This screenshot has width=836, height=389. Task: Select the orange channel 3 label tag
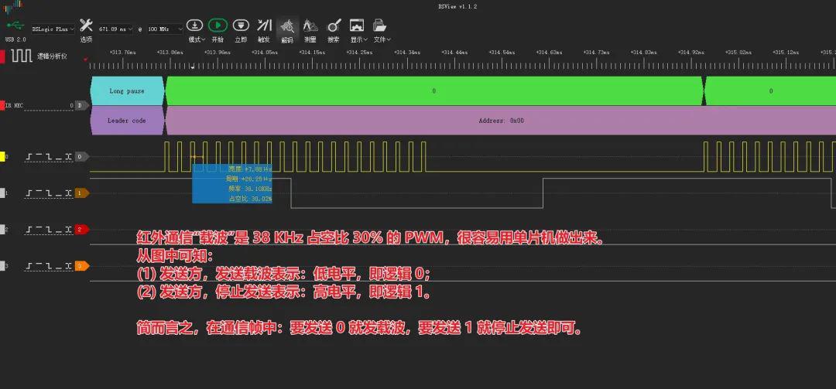pyautogui.click(x=81, y=265)
